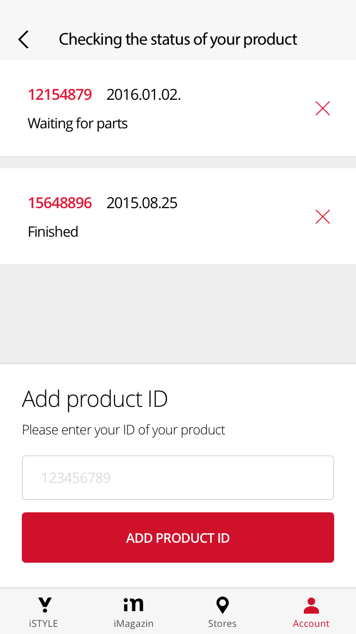Delete product 15648896 using its X icon
The image size is (356, 634).
(323, 217)
